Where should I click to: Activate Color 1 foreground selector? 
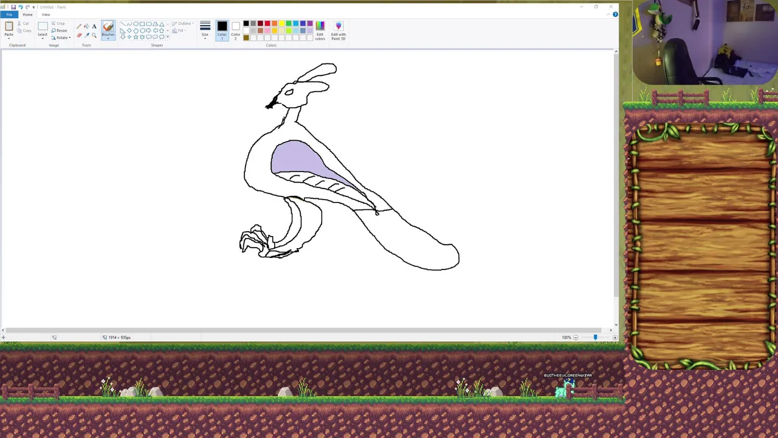[x=222, y=30]
